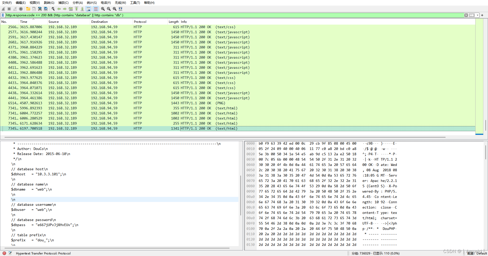The height and width of the screenshot is (256, 488).
Task: Jump to the last packet
Action: pos(82,9)
